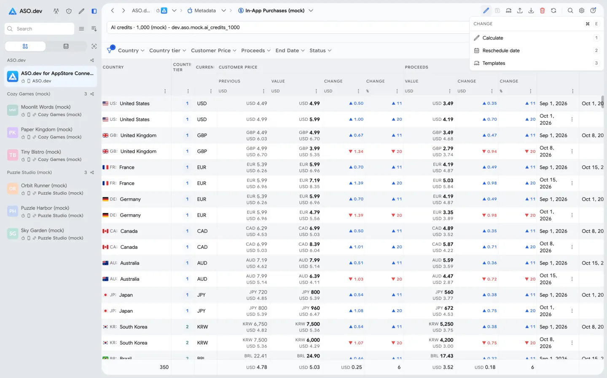Navigate forward with the right chevron
Image resolution: width=607 pixels, height=378 pixels.
[124, 11]
